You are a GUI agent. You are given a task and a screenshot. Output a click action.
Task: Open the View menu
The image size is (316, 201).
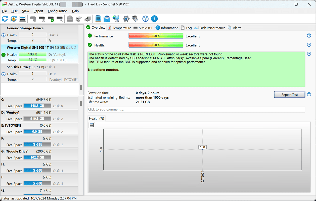26,11
